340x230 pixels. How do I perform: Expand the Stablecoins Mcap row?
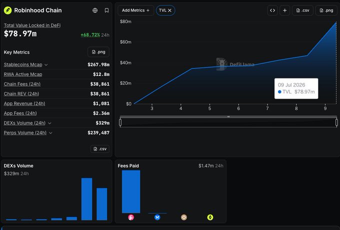(46, 65)
